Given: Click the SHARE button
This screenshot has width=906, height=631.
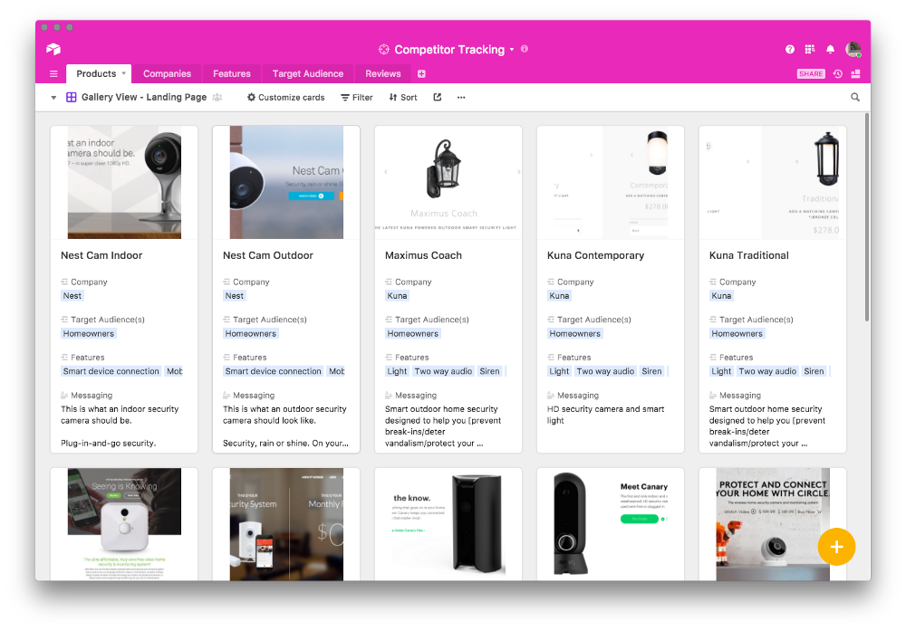Looking at the screenshot, I should (x=811, y=74).
